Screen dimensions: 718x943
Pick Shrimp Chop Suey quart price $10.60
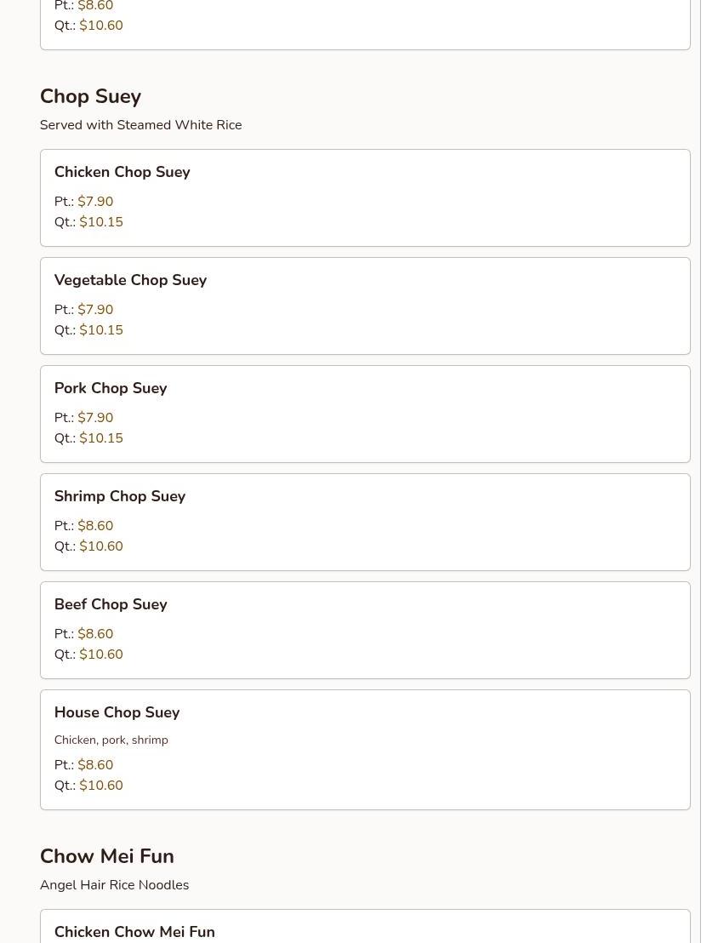tap(101, 546)
